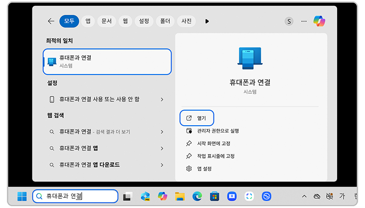This screenshot has width=365, height=208.
Task: Click the large 휴대폰과 연결 icon in details pane
Action: click(250, 59)
